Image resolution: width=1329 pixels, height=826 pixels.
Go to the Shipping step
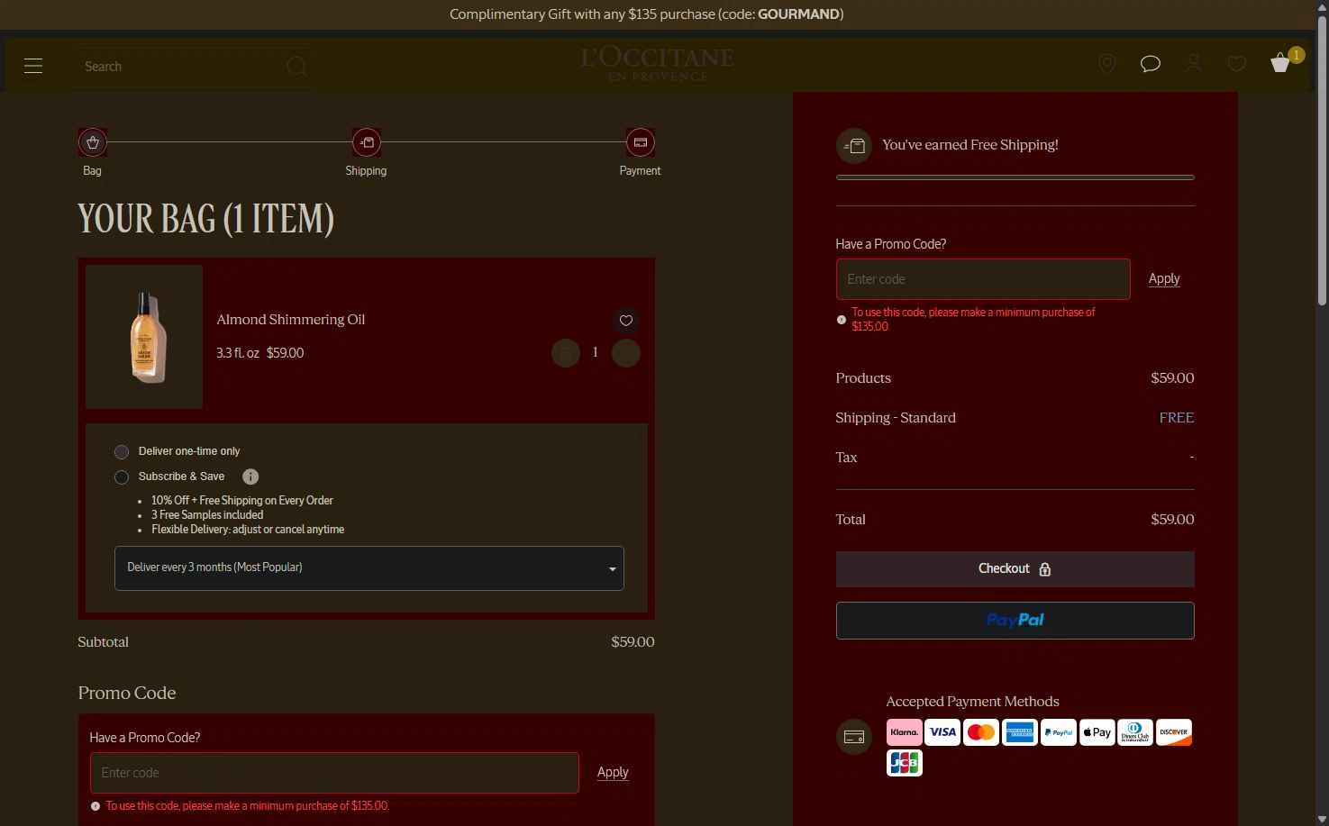point(366,142)
